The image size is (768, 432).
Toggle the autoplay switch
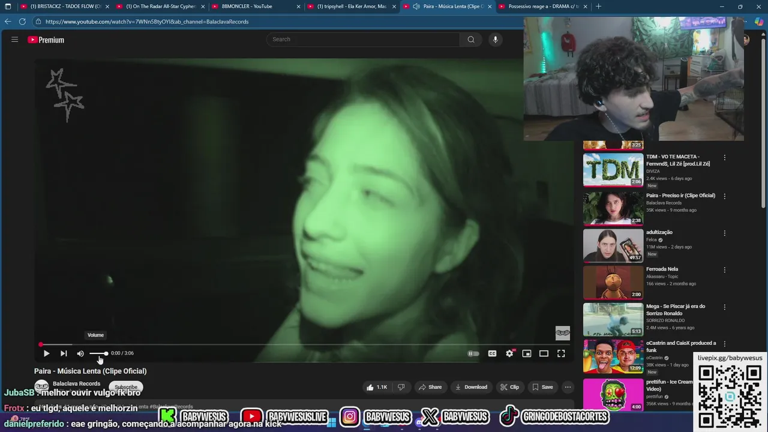click(473, 353)
